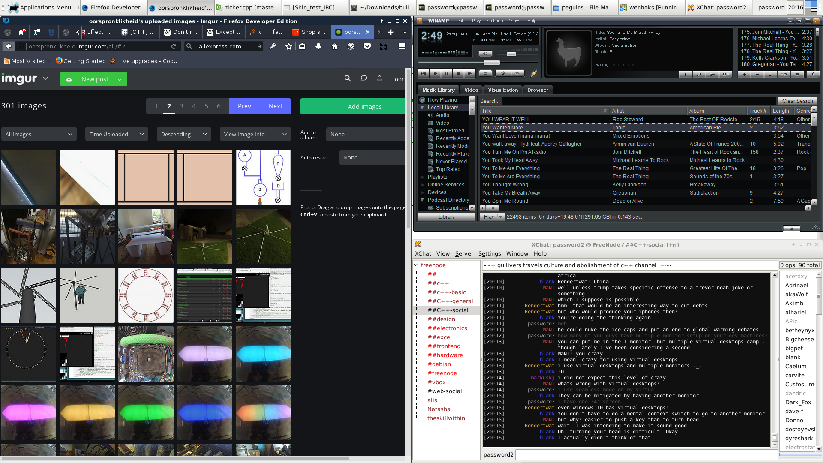Click the Add Images button
The height and width of the screenshot is (463, 823).
pos(353,106)
